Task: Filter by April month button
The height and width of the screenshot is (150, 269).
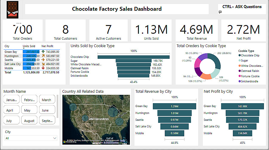Action: pyautogui.click(x=11, y=110)
